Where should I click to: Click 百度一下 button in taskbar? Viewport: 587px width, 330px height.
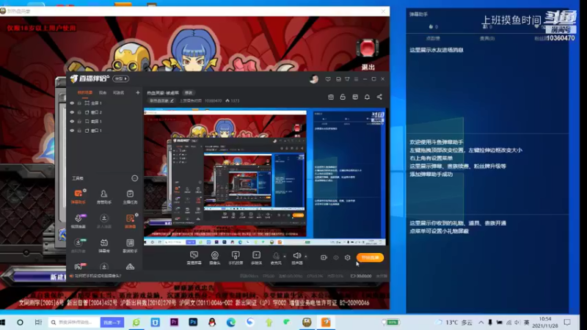tap(112, 322)
